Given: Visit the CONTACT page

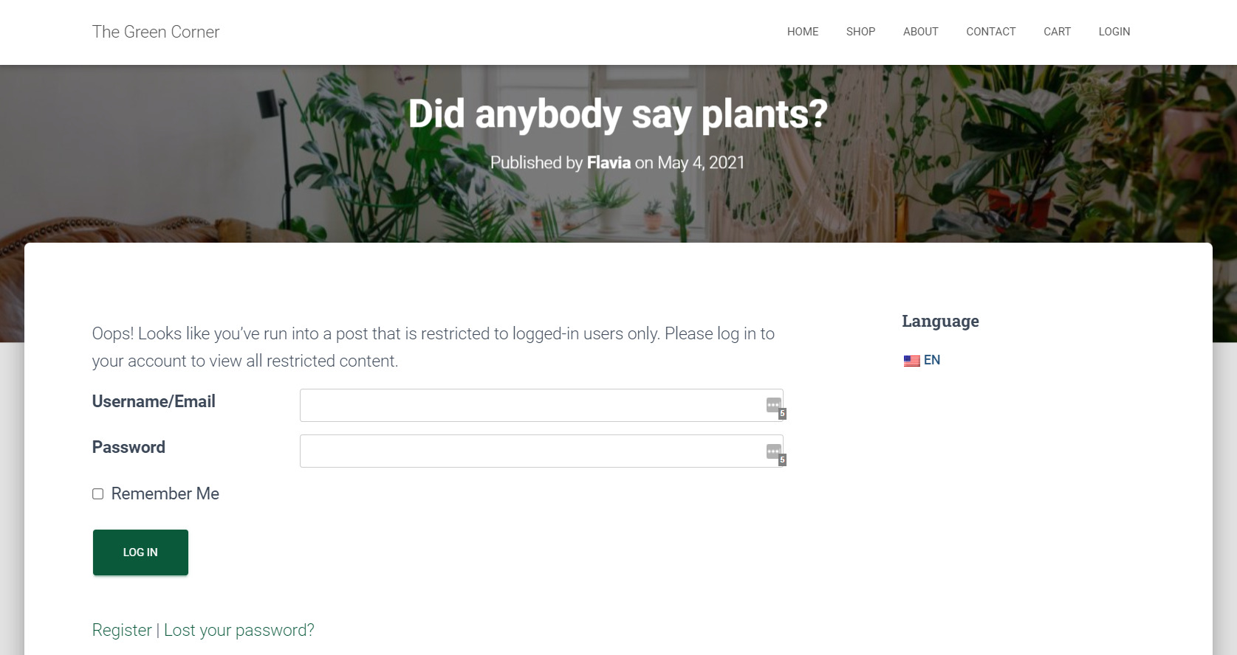Looking at the screenshot, I should pos(990,32).
